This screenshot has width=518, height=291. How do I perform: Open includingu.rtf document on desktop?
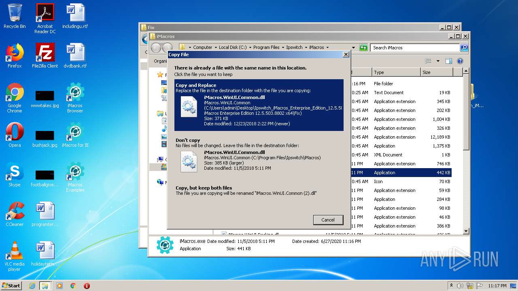tap(75, 16)
